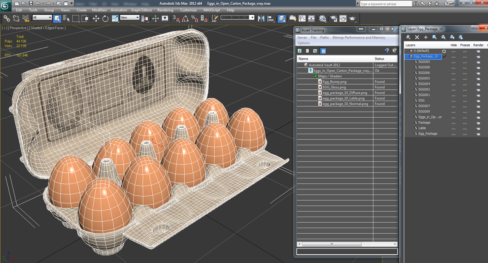Open quick access toolbar customize arrow

click(72, 3)
